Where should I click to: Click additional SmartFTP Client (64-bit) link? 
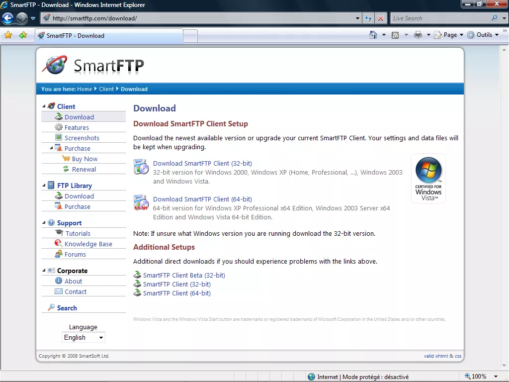point(176,293)
